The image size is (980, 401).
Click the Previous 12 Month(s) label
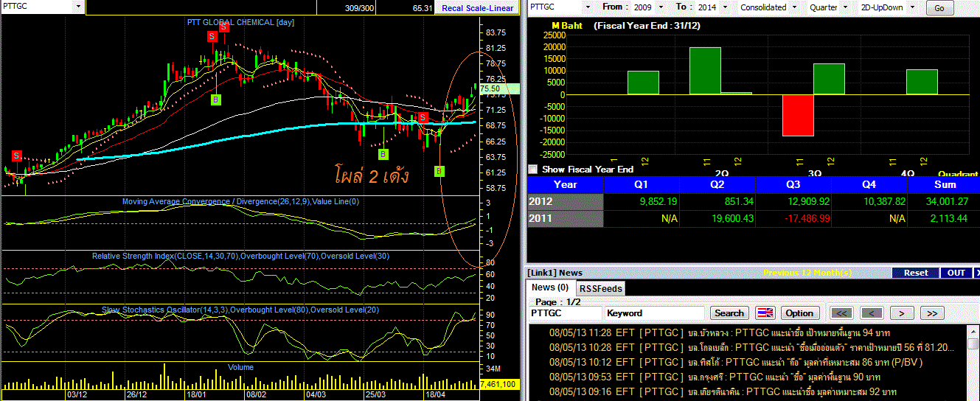(x=807, y=273)
